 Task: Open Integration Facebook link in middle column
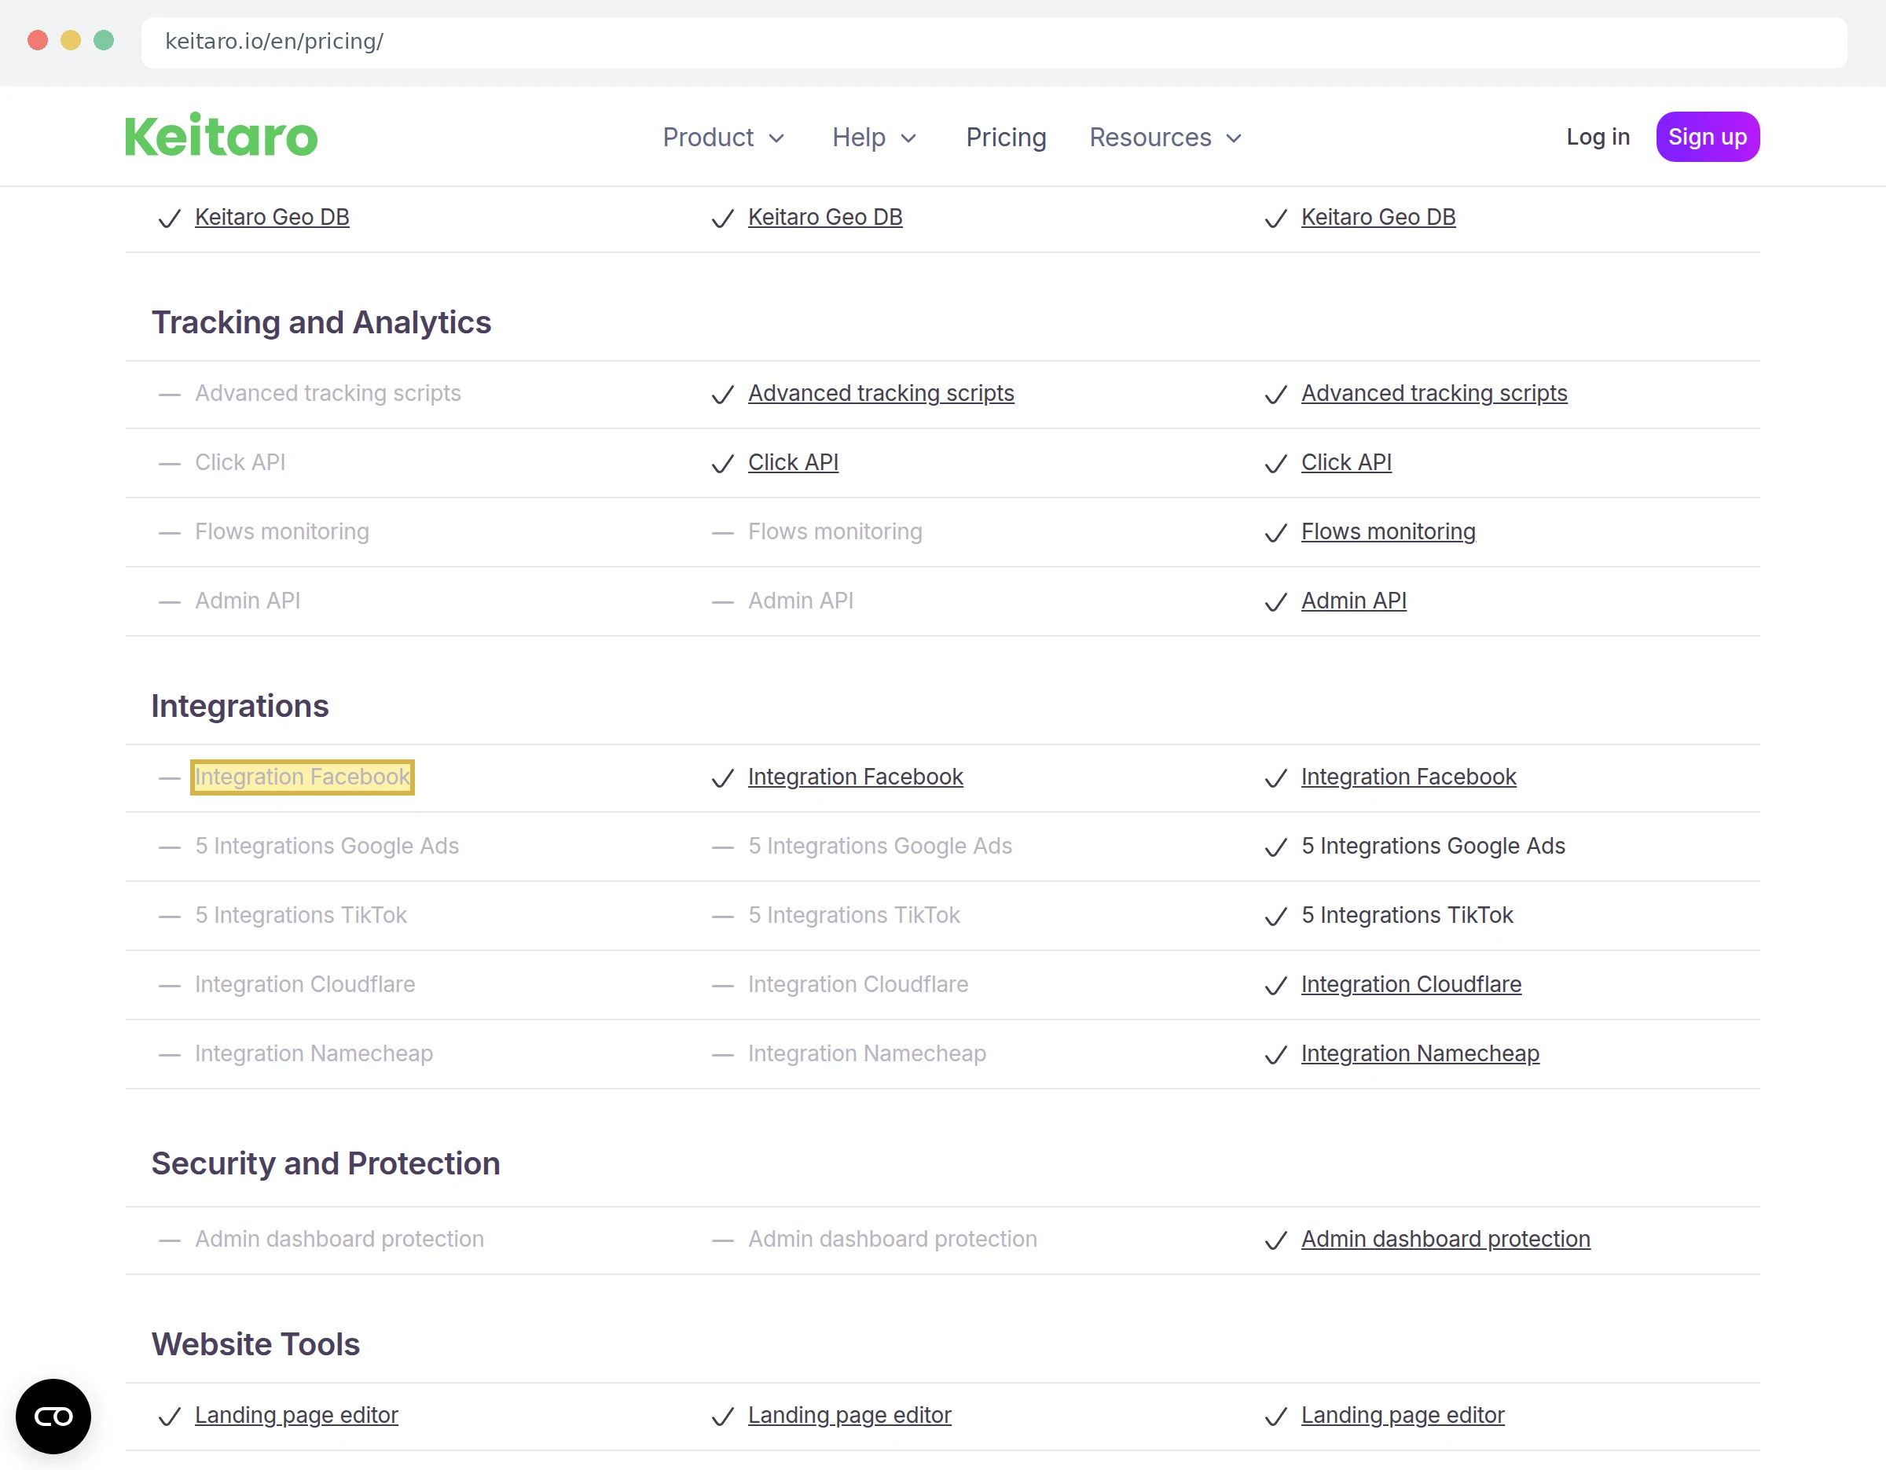click(855, 777)
